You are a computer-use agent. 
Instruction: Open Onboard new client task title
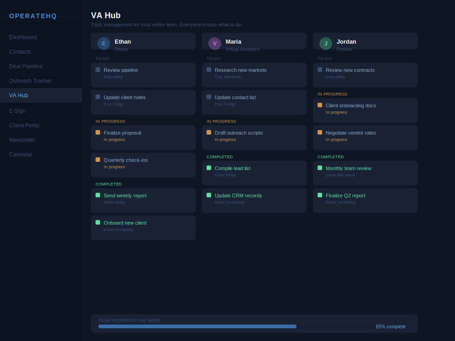[125, 223]
